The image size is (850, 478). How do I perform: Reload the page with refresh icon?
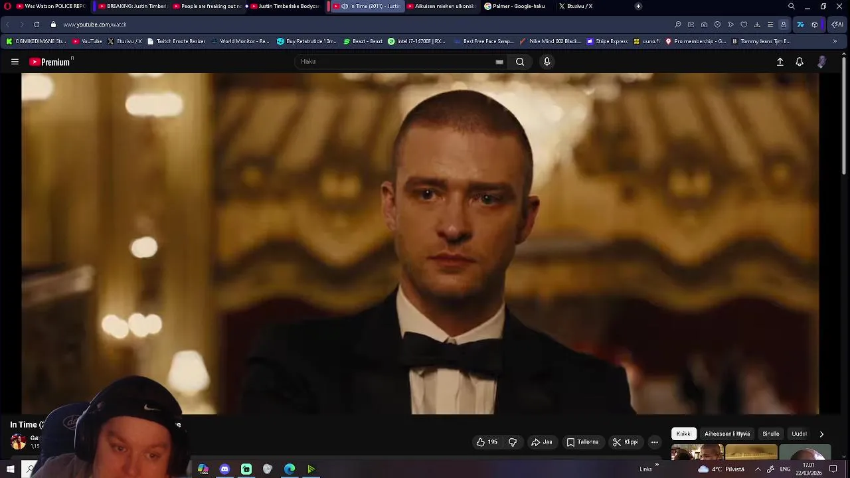tap(36, 25)
